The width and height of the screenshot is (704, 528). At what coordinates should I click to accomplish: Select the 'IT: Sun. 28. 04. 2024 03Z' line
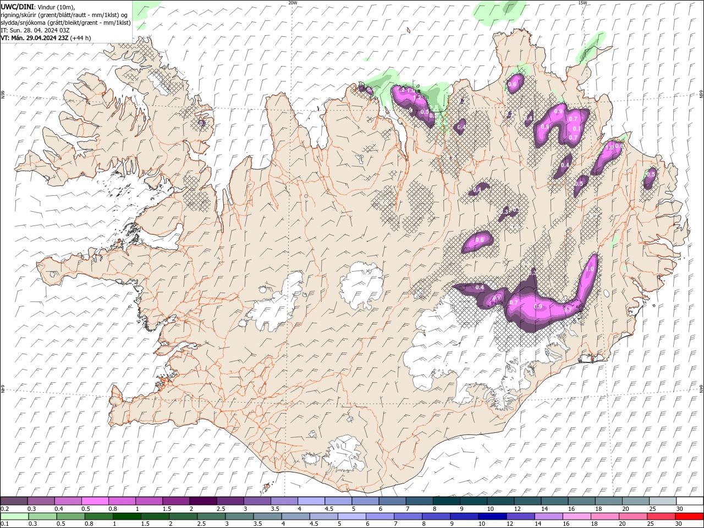(35, 30)
